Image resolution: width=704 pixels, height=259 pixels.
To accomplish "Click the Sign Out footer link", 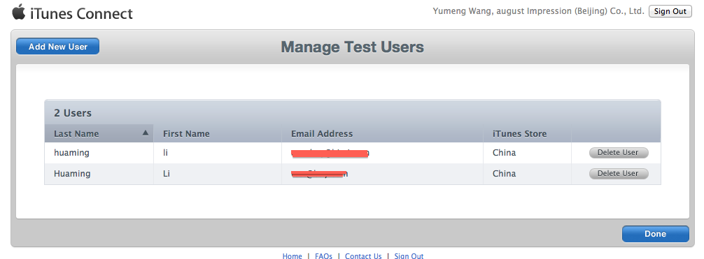I will pyautogui.click(x=409, y=256).
